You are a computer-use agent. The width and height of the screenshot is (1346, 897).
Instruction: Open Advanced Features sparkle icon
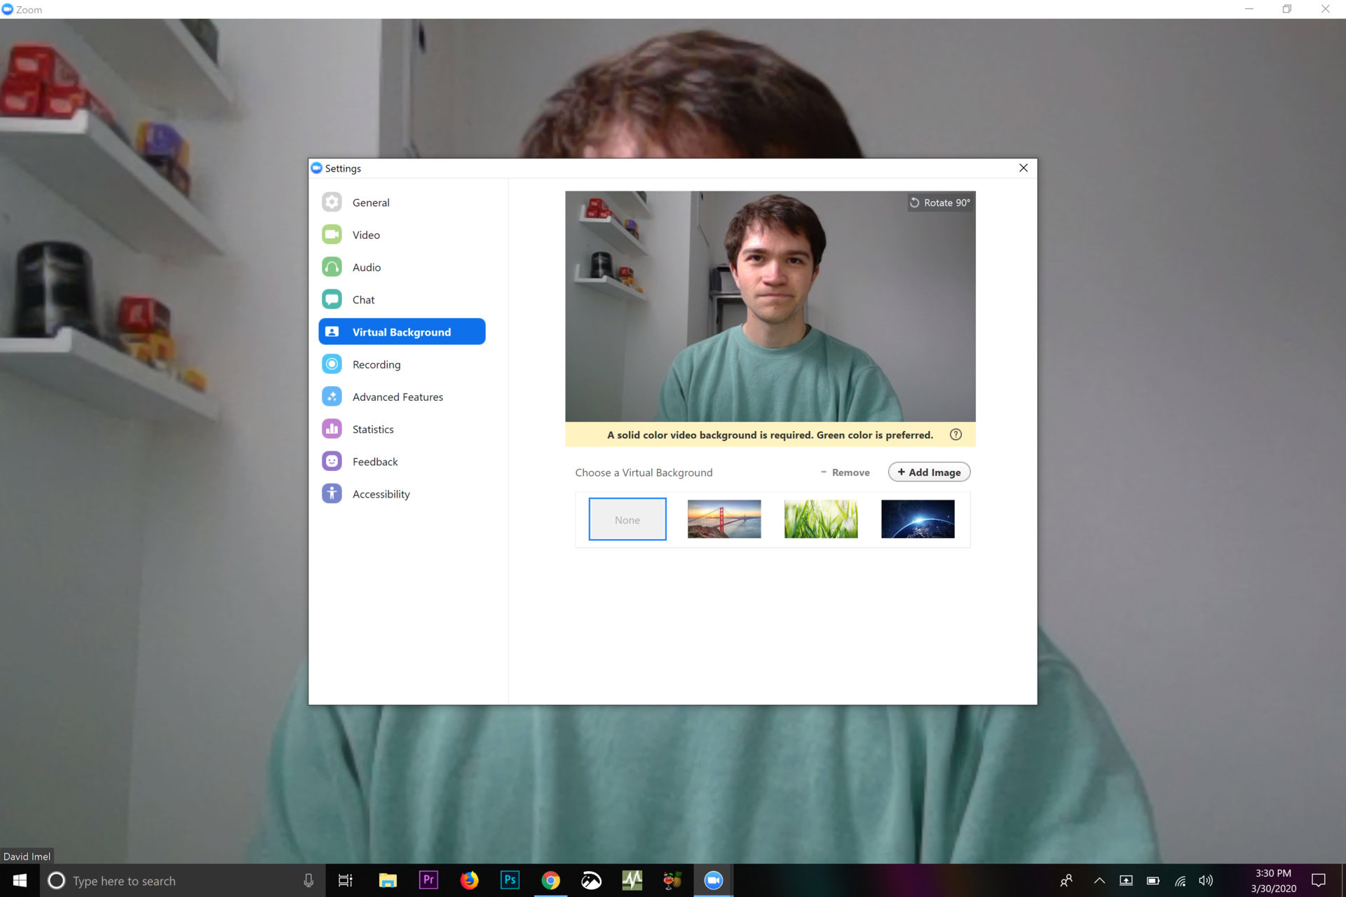pos(332,397)
